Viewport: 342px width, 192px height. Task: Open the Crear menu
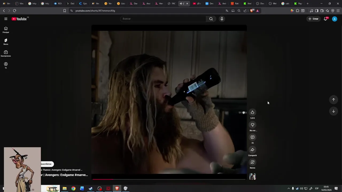[313, 19]
